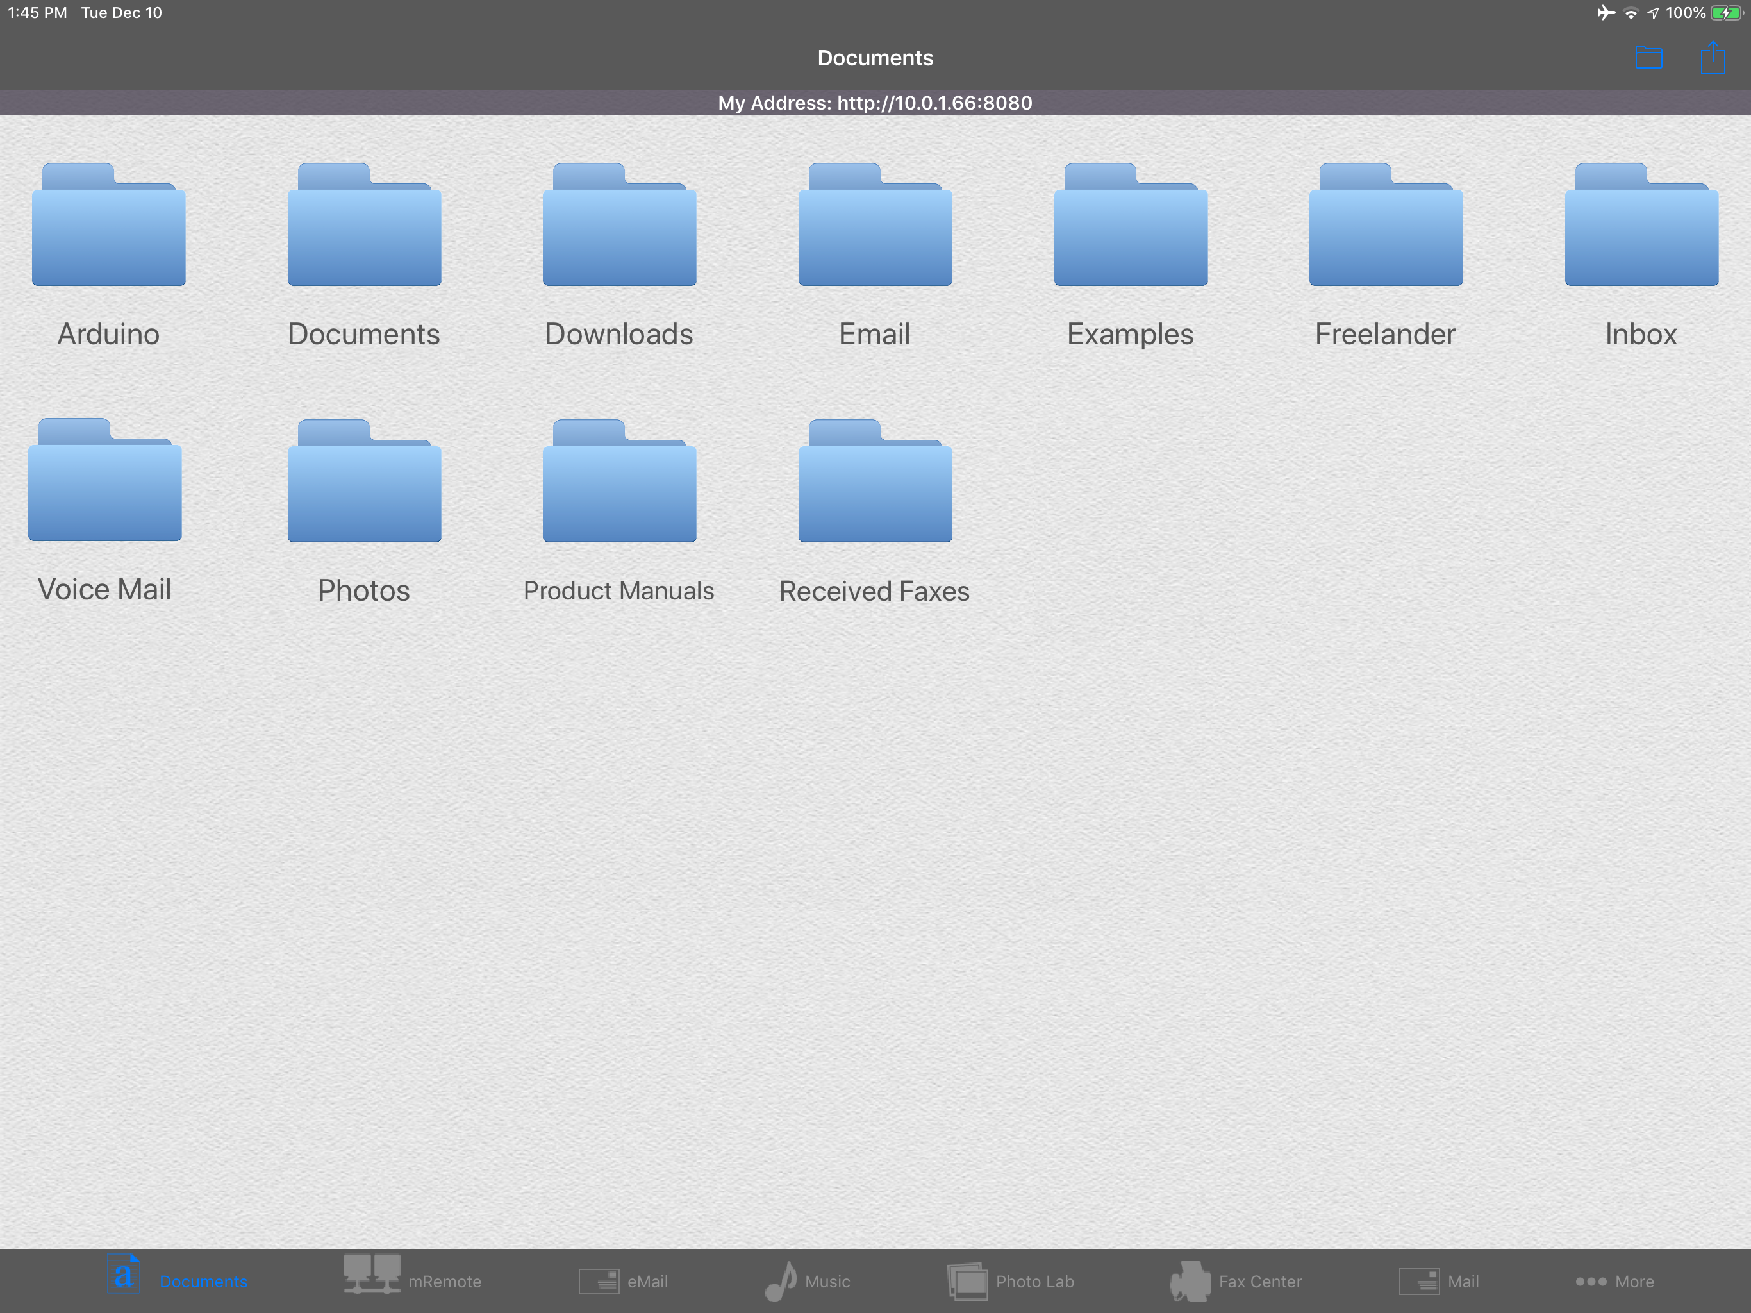Expand the More tab options

pyautogui.click(x=1614, y=1280)
